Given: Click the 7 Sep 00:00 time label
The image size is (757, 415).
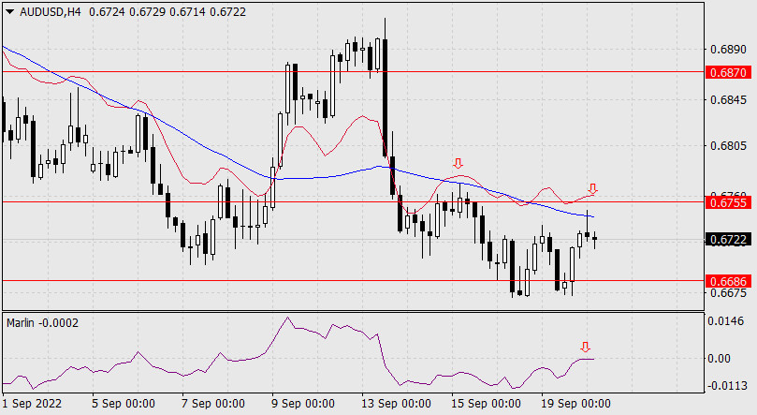Looking at the screenshot, I should (x=213, y=404).
